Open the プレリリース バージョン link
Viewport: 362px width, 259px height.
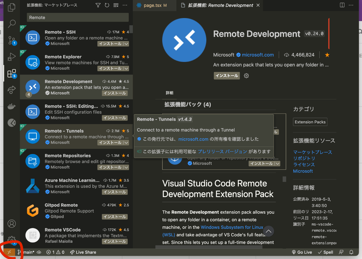tap(222, 151)
